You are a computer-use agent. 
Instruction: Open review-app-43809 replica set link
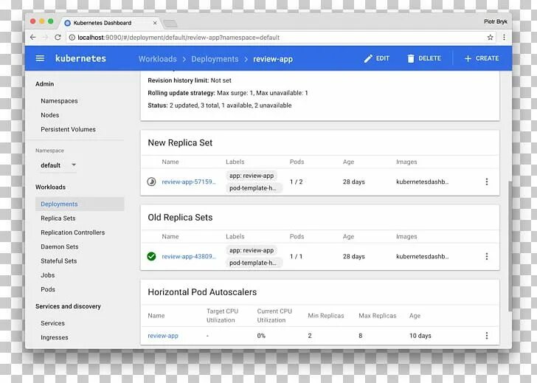pos(189,257)
